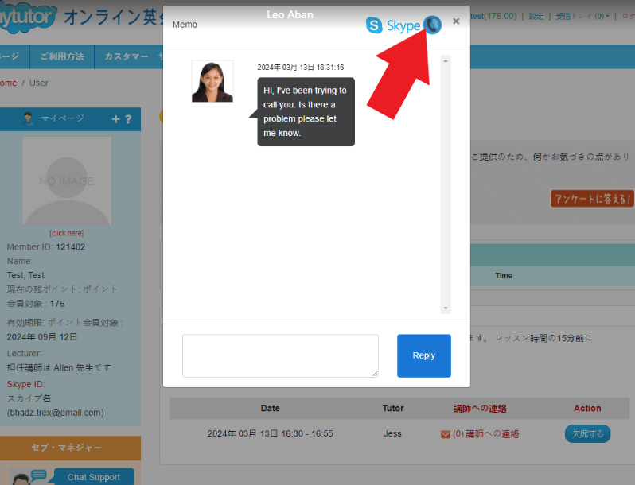Click the 欠席する absence button
The image size is (635, 485).
(x=587, y=433)
